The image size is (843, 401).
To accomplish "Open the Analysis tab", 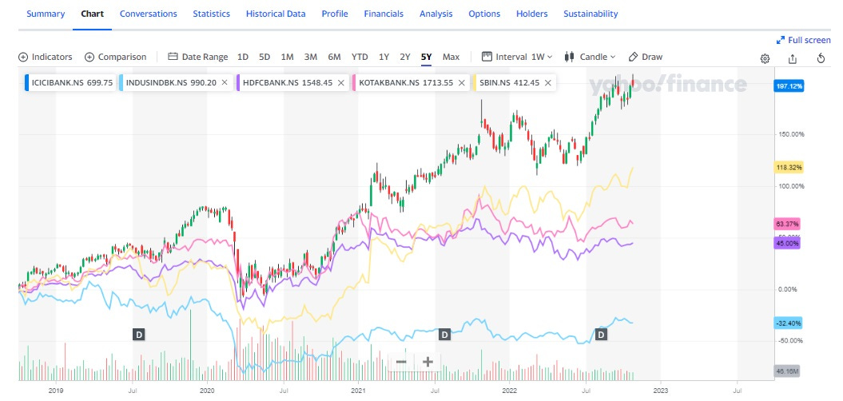I will pyautogui.click(x=436, y=14).
